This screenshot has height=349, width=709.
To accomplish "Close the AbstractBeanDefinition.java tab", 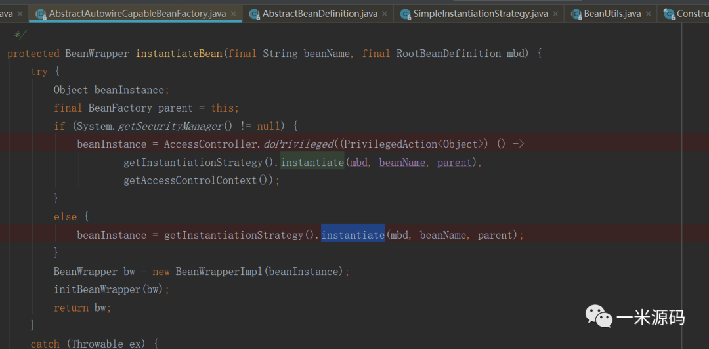I will click(x=385, y=14).
